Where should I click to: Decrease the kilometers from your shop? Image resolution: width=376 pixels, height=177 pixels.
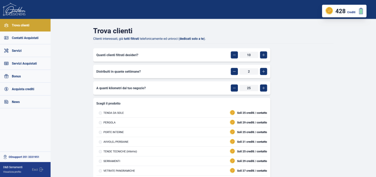(234, 88)
